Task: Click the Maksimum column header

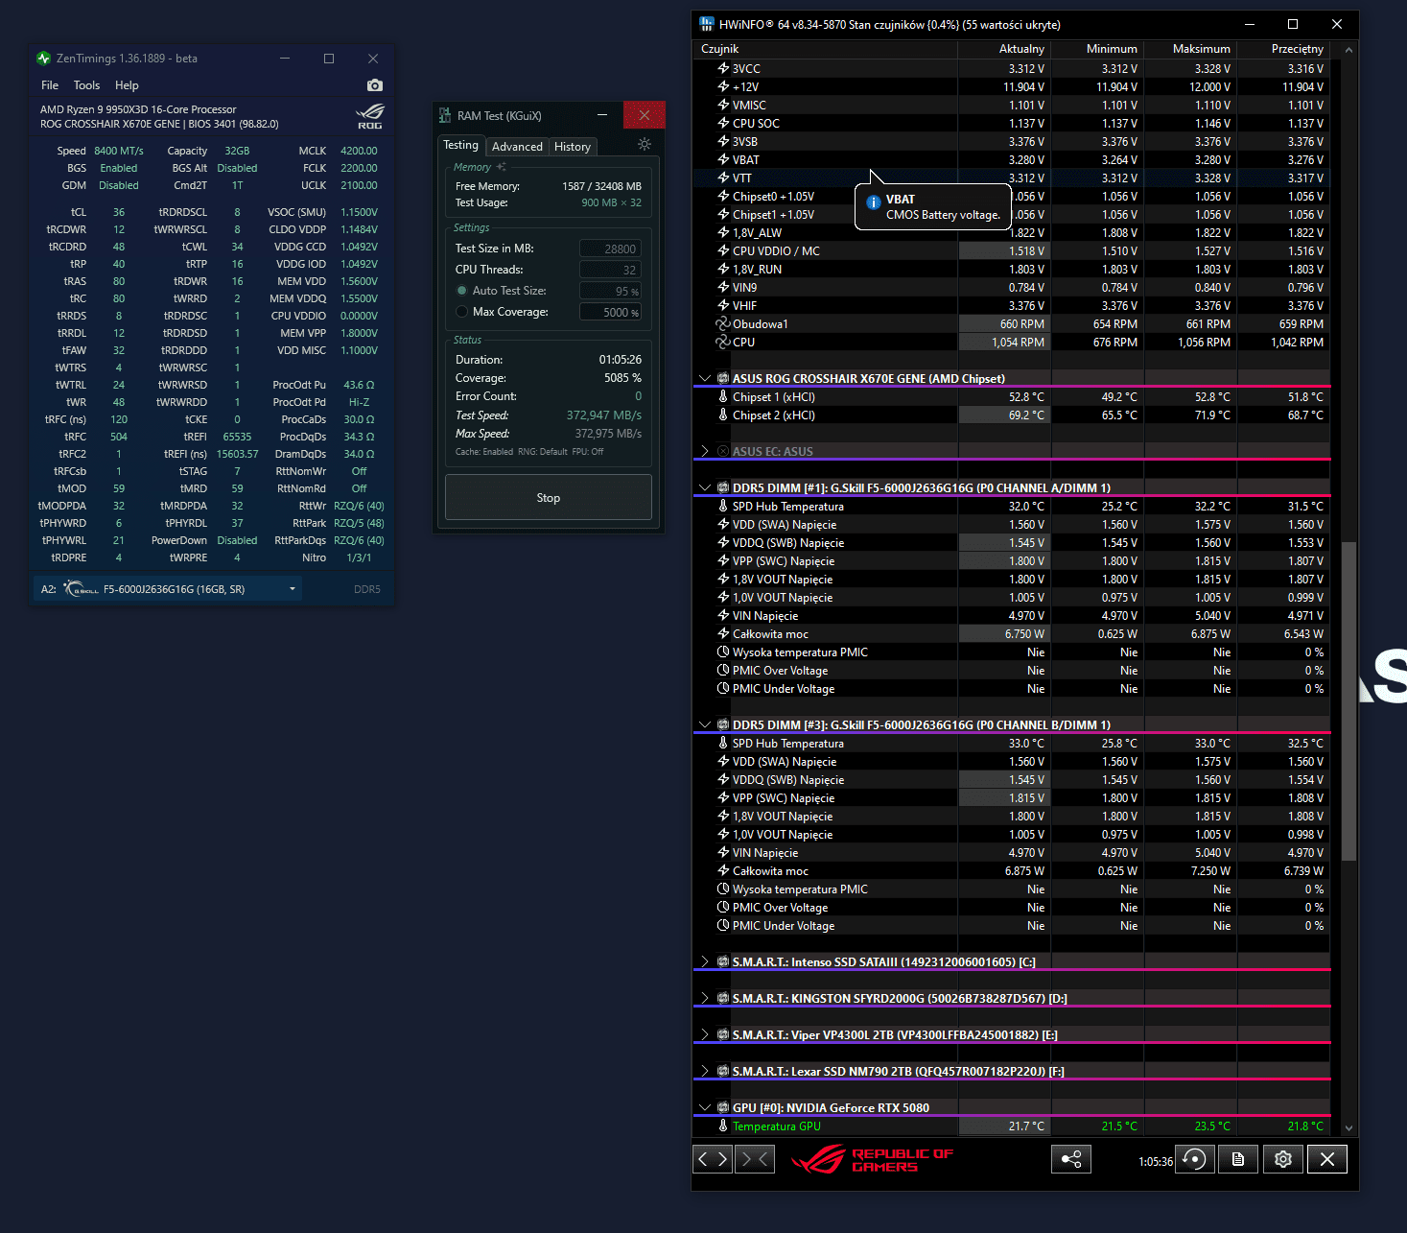Action: 1190,49
